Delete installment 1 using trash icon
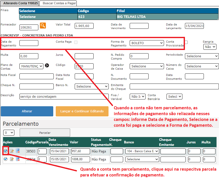The image size is (219, 183). point(18,151)
